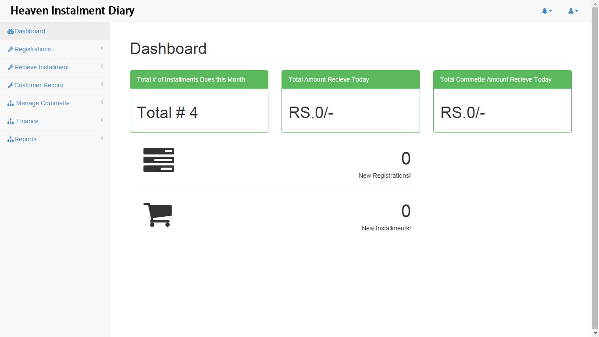The image size is (599, 337).
Task: Click the sitemap icon beside Finance
Action: [11, 122]
